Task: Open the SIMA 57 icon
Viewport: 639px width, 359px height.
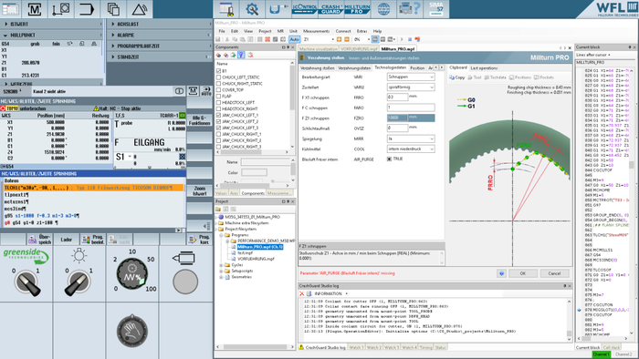Action: [x=436, y=9]
